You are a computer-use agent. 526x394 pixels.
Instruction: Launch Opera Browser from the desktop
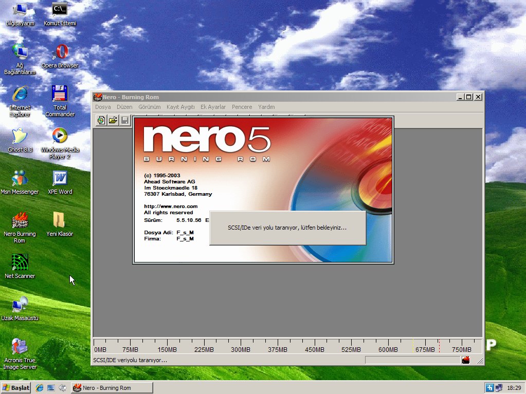(x=60, y=57)
